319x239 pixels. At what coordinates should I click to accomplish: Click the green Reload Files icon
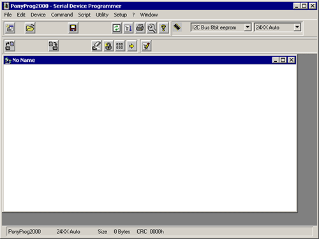(x=117, y=28)
